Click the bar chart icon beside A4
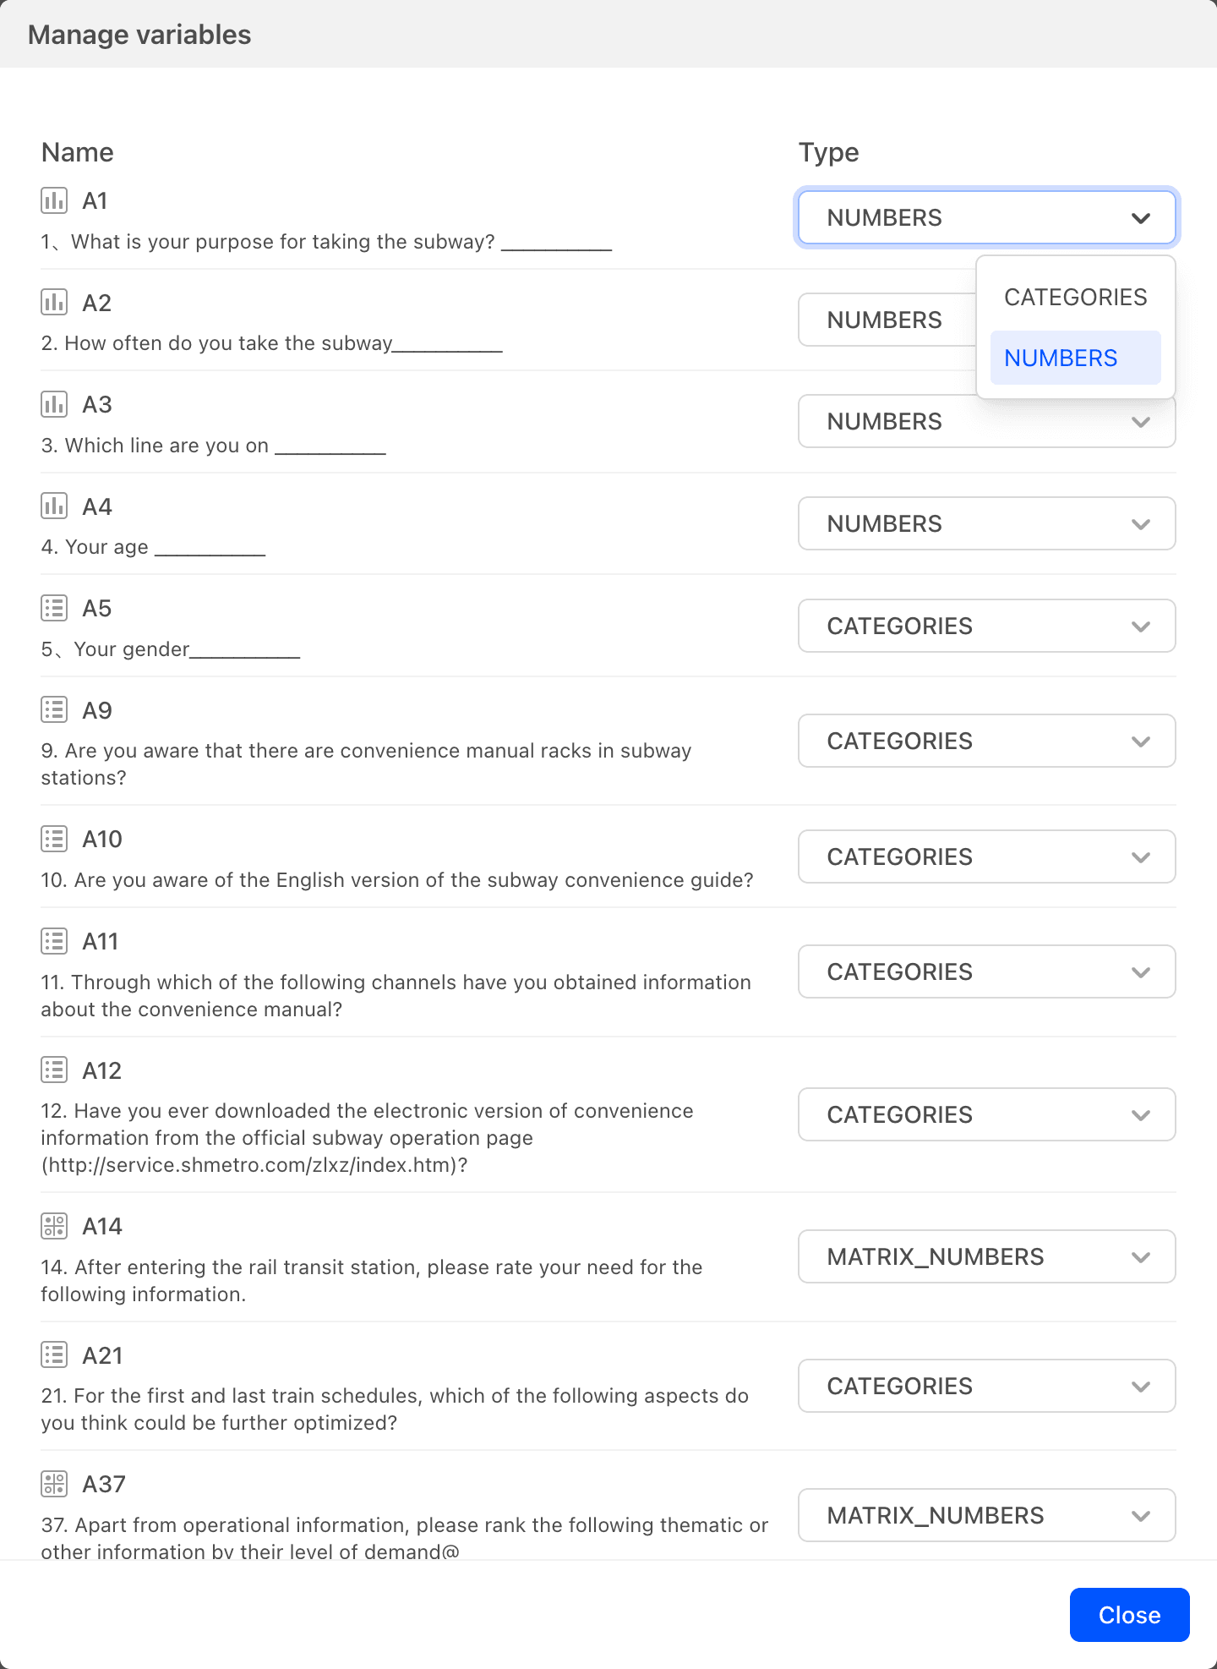Viewport: 1217px width, 1669px height. [54, 506]
